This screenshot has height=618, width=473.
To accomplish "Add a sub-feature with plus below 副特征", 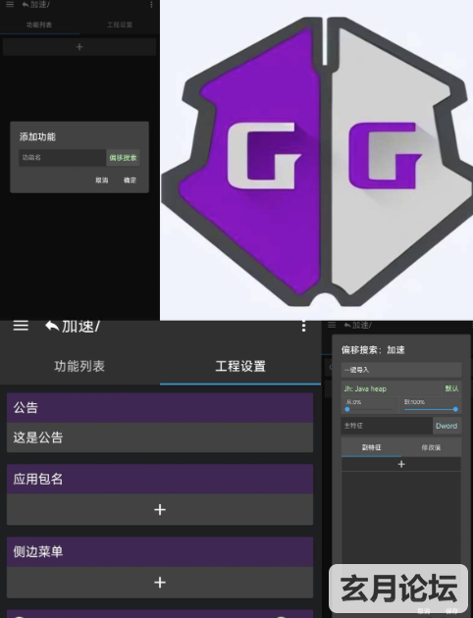I will click(401, 464).
